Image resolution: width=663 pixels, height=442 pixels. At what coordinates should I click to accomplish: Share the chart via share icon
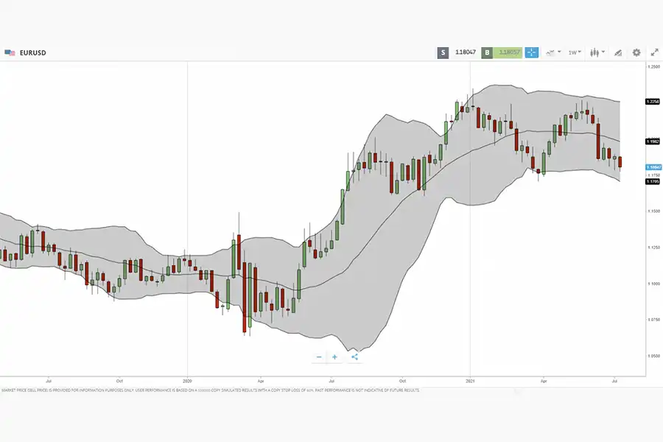click(354, 357)
